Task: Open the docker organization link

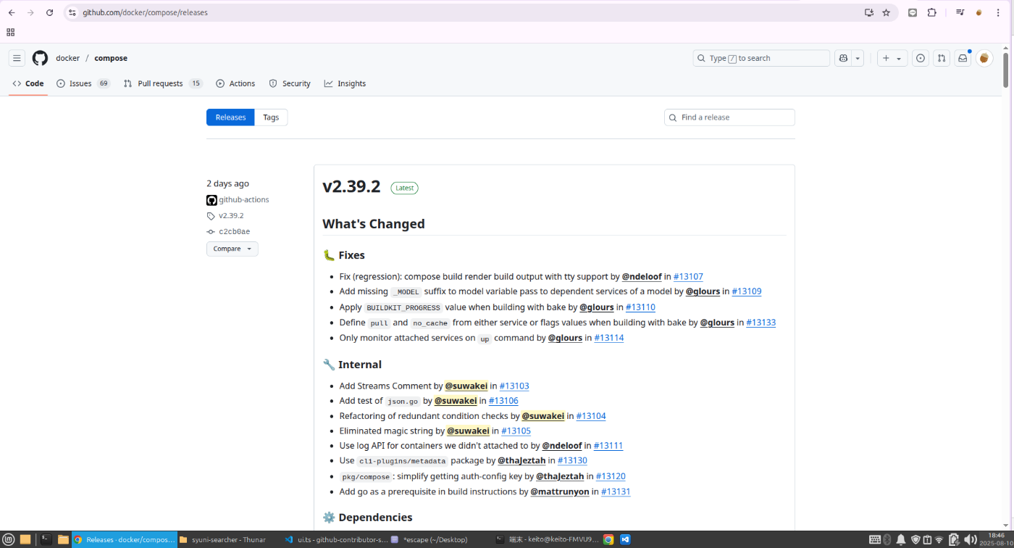Action: pos(67,58)
